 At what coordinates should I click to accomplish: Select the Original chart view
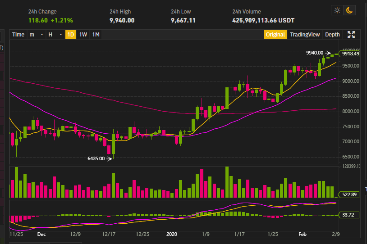(x=275, y=35)
